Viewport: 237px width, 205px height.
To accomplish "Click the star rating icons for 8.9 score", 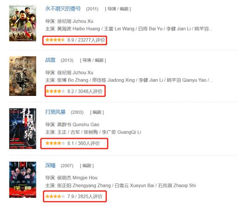I will (x=55, y=40).
